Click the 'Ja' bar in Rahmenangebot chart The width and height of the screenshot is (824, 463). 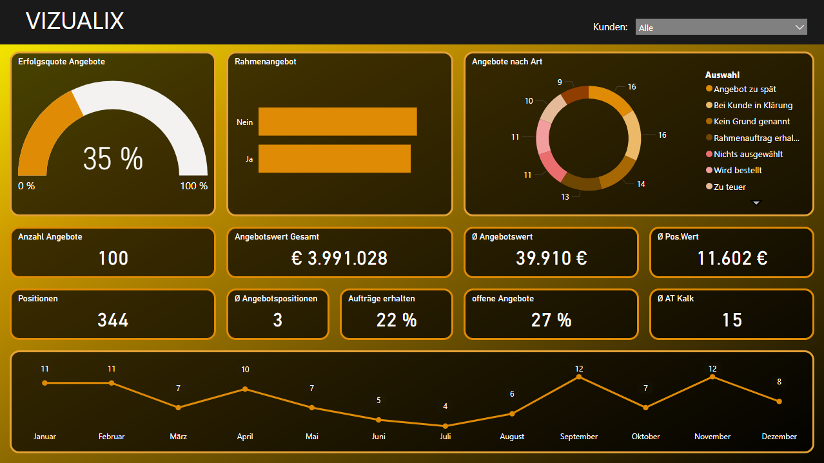(334, 159)
